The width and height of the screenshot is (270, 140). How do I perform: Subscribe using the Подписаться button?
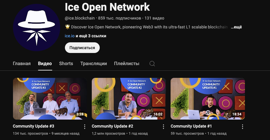[82, 48]
